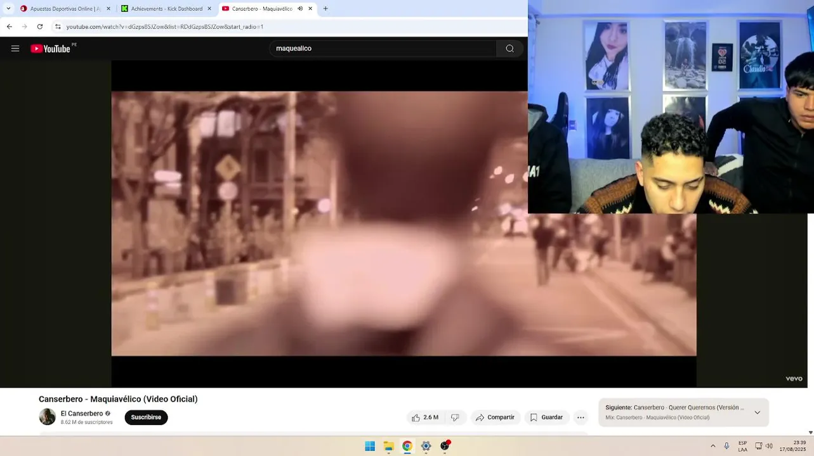Open the network tray icon

click(x=759, y=446)
